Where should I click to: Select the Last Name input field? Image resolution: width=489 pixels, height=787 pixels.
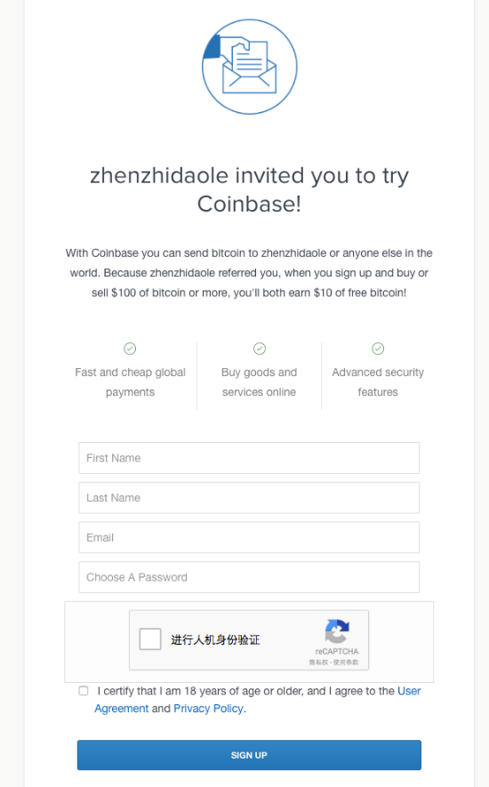click(249, 498)
